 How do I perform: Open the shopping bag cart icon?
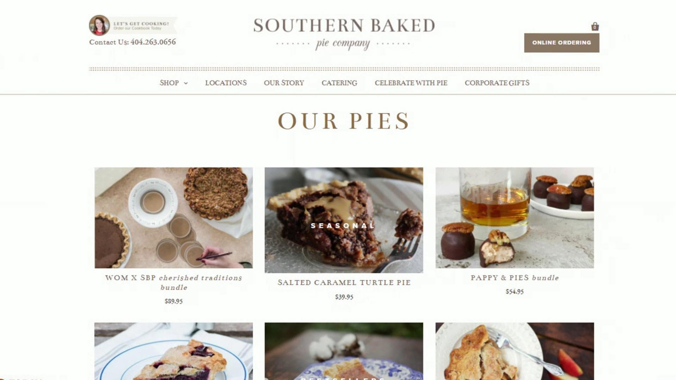(595, 26)
